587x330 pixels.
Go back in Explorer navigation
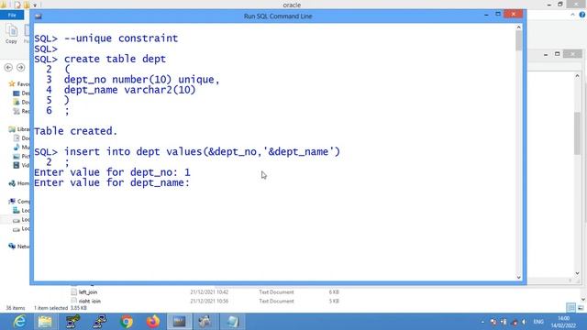(x=8, y=67)
